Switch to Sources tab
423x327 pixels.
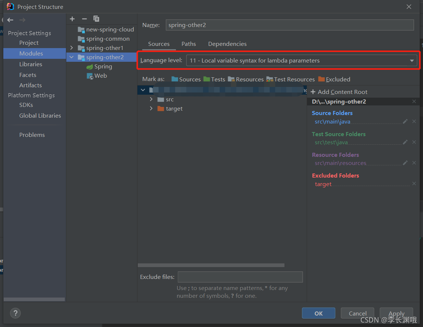[159, 44]
